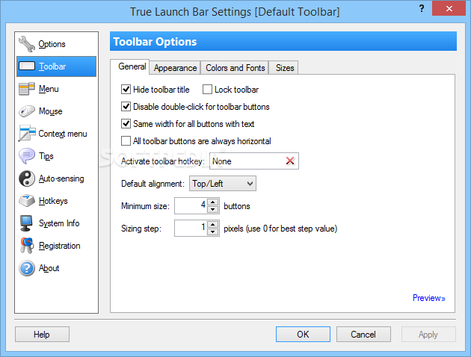Open the Auto-sensing settings page

(x=61, y=178)
